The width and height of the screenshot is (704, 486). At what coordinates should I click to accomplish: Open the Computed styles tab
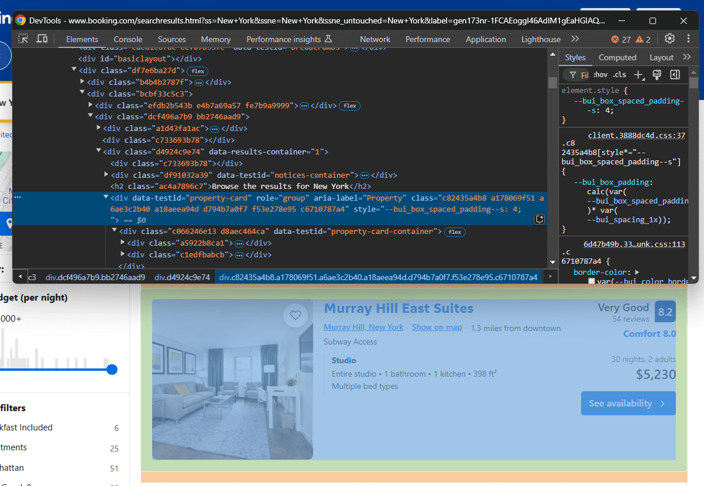click(x=617, y=57)
